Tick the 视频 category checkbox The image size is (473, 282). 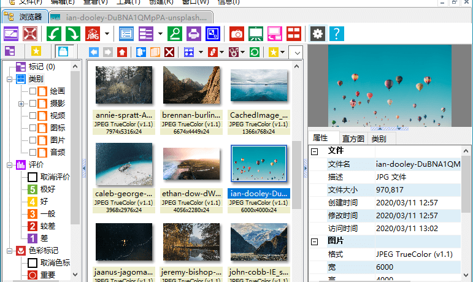33,116
